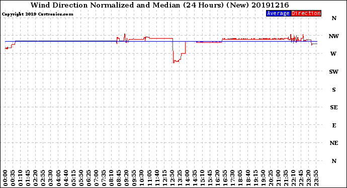Click the "00:00" time axis label
The height and width of the screenshot is (188, 347).
click(6, 178)
